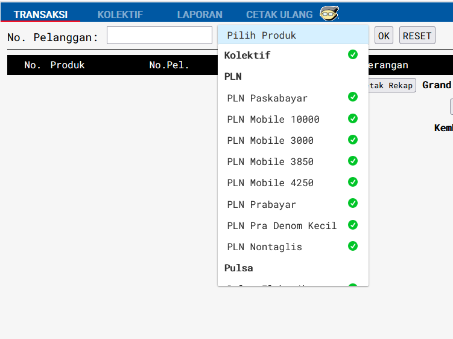Click the Cetak Rekap button
The height and width of the screenshot is (339, 453).
[392, 85]
